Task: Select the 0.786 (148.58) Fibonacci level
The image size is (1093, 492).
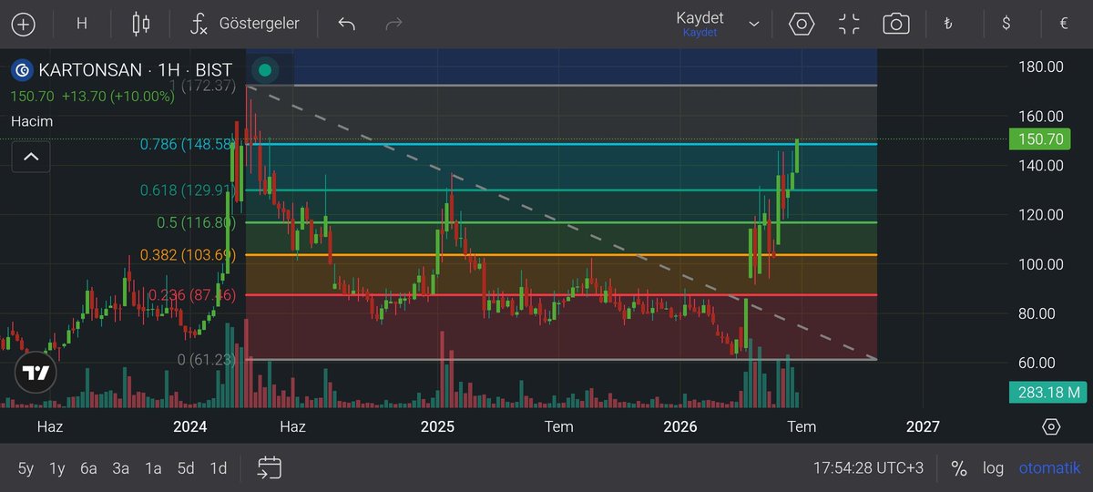Action: coord(186,144)
